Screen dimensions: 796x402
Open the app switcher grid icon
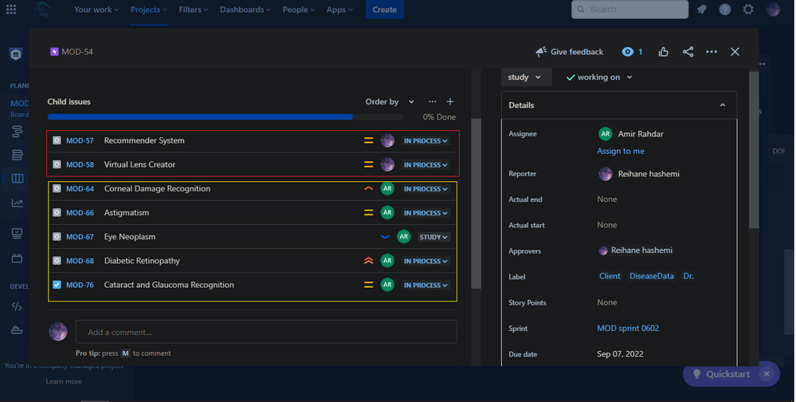click(x=10, y=10)
